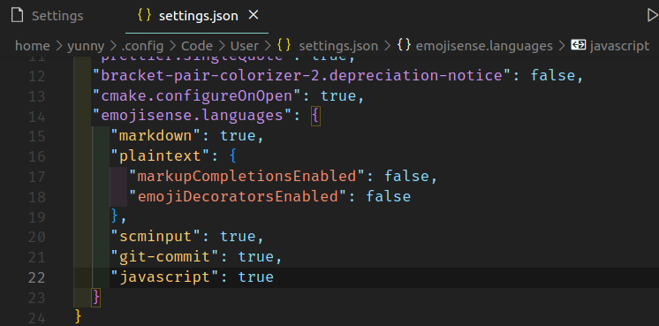659x326 pixels.
Task: Click line number 16 in the gutter
Action: tap(37, 156)
